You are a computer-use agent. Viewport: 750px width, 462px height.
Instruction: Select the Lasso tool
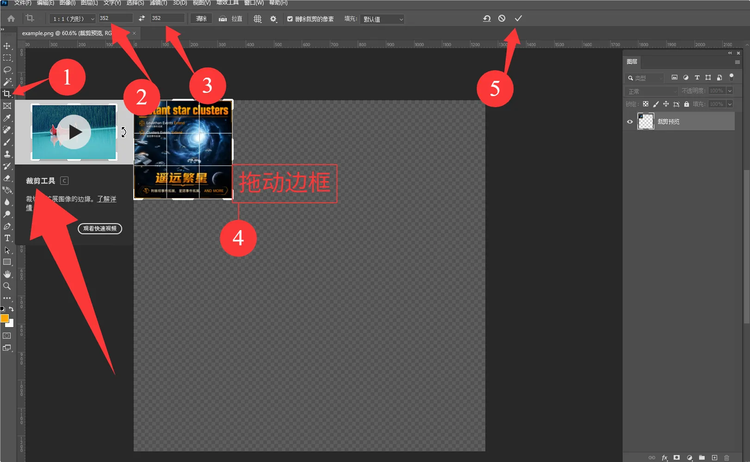(7, 70)
